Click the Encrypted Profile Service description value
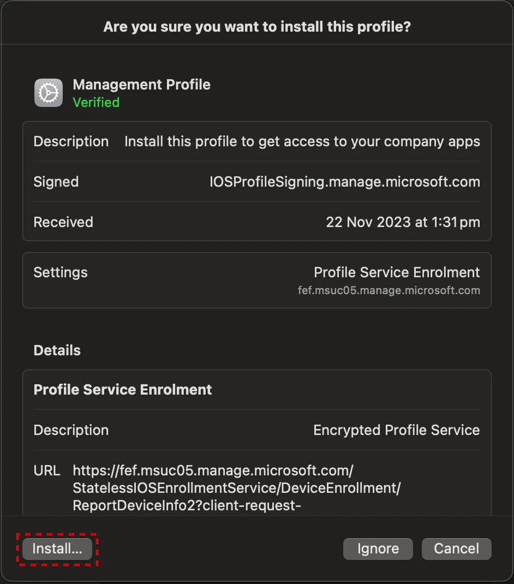The height and width of the screenshot is (584, 514). 396,430
